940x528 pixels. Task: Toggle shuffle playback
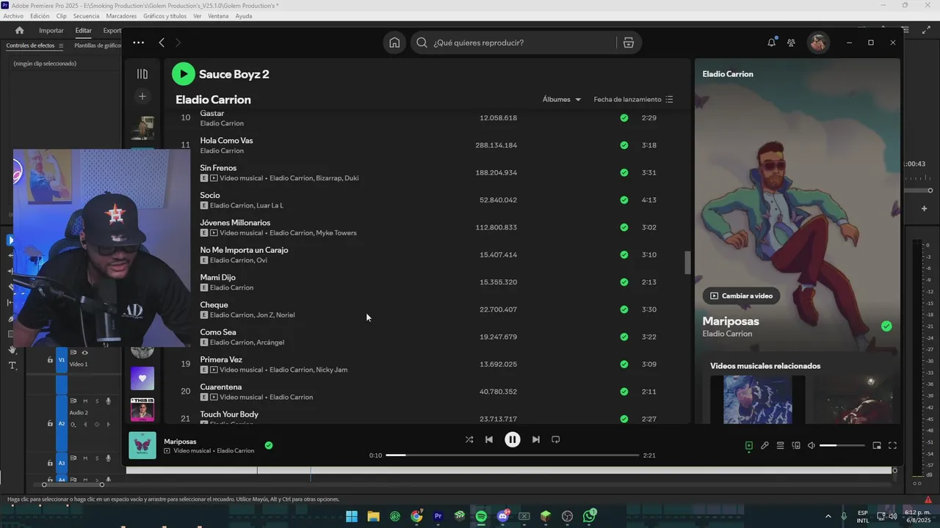click(469, 439)
